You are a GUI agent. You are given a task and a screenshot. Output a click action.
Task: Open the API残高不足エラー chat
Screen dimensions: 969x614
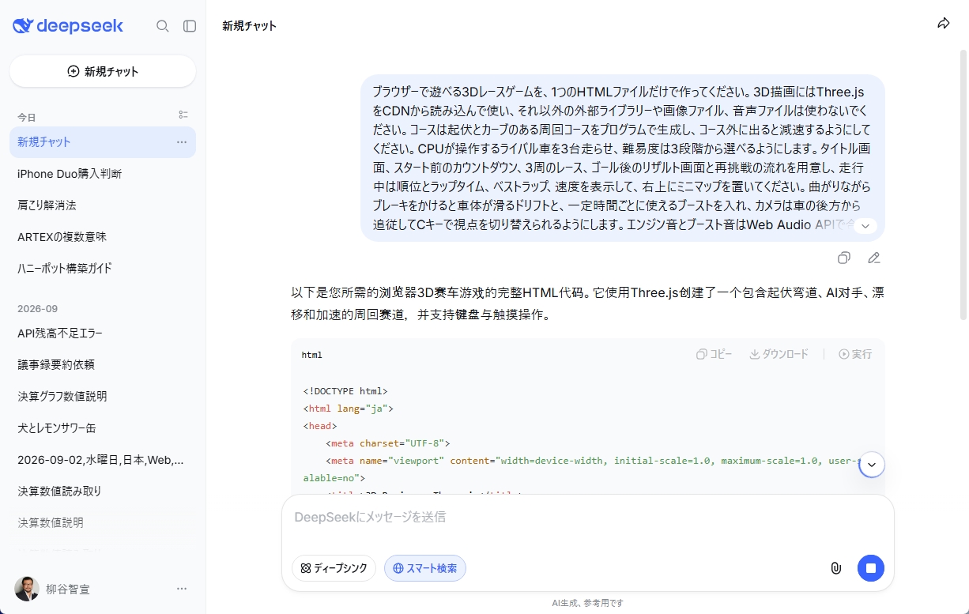[103, 333]
